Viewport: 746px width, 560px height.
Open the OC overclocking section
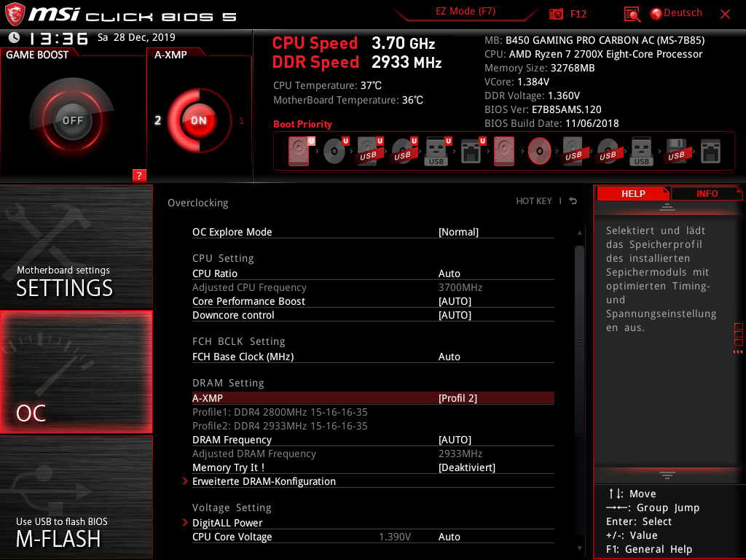(76, 372)
